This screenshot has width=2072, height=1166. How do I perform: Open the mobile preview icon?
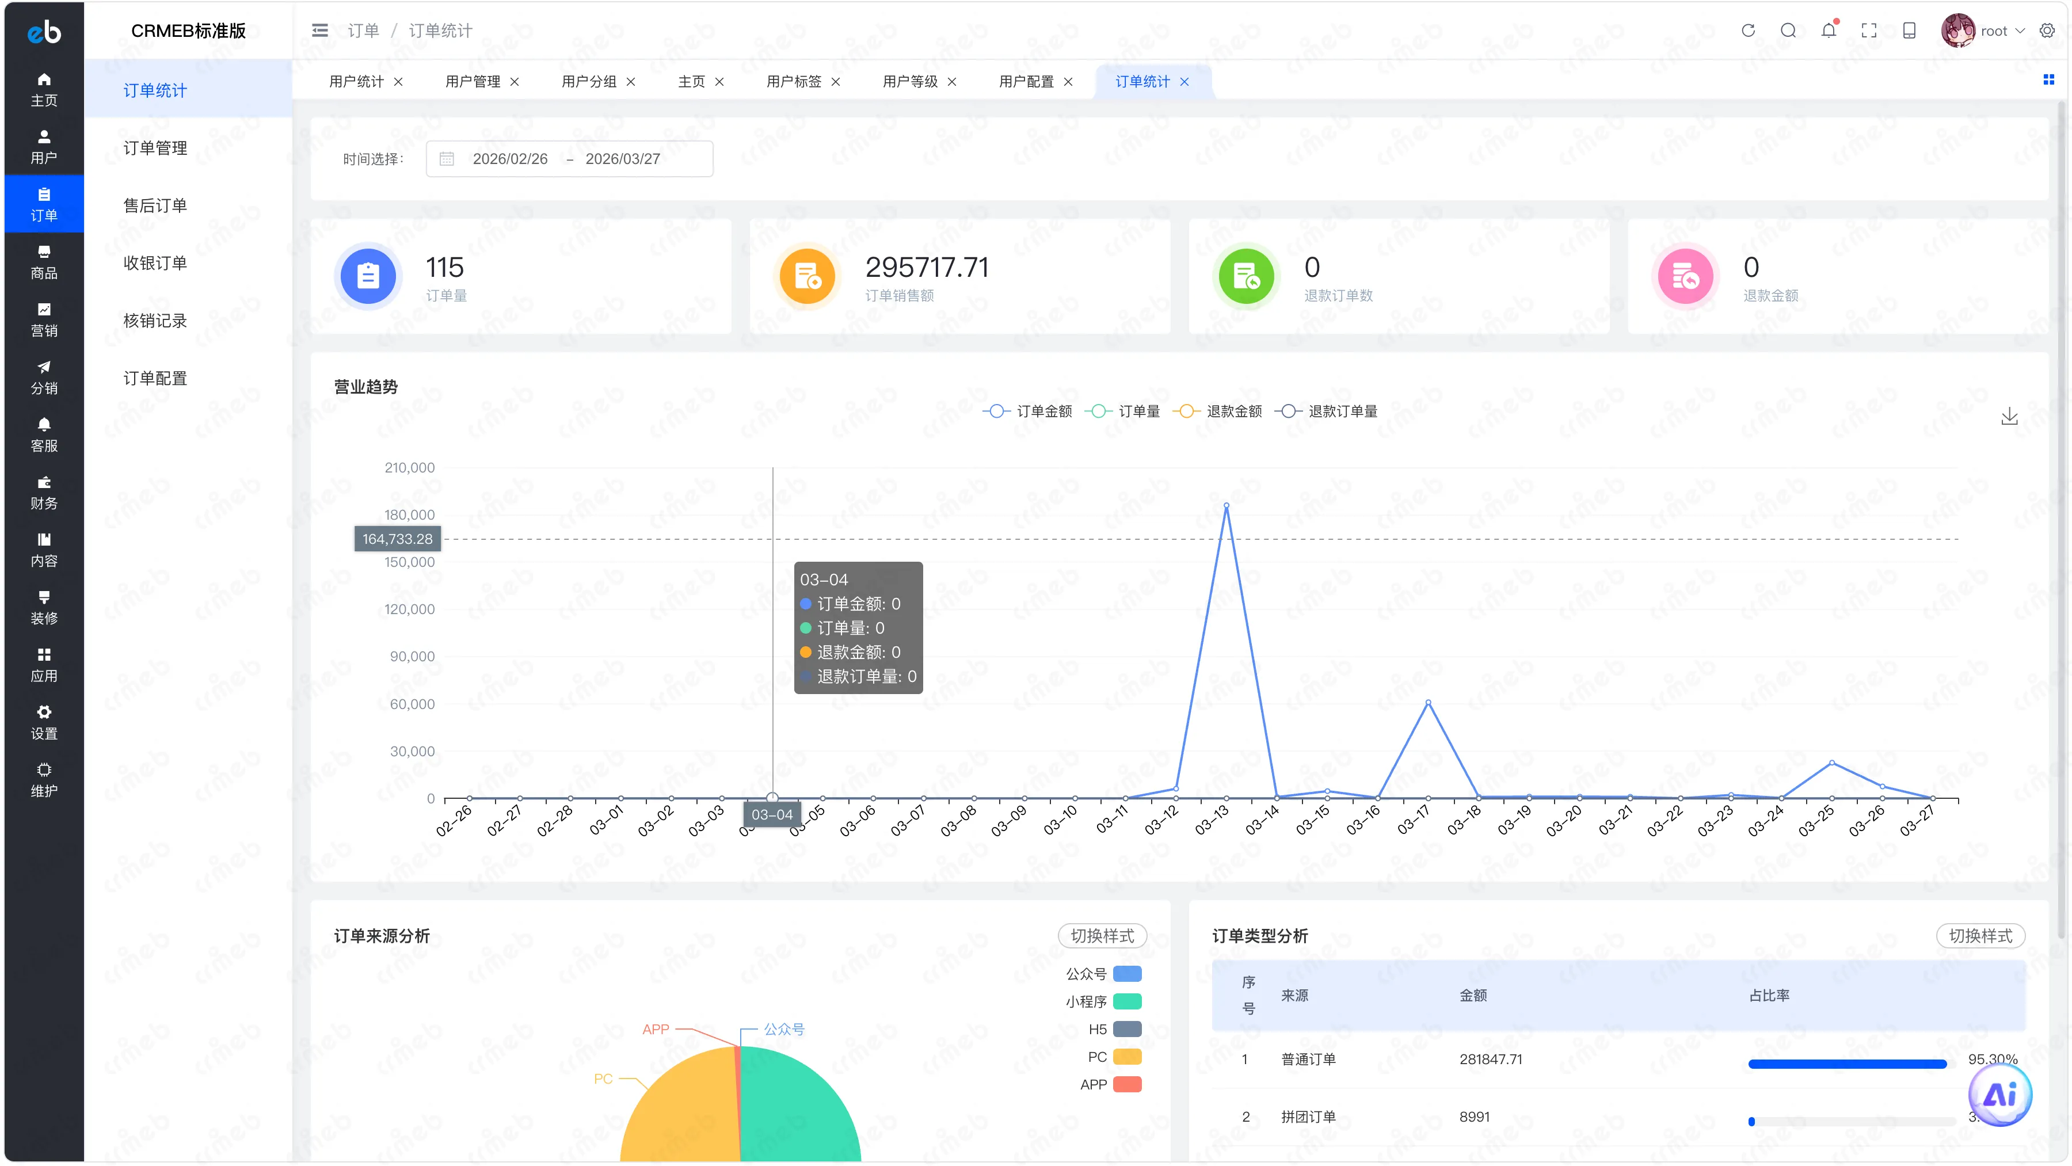tap(1910, 31)
